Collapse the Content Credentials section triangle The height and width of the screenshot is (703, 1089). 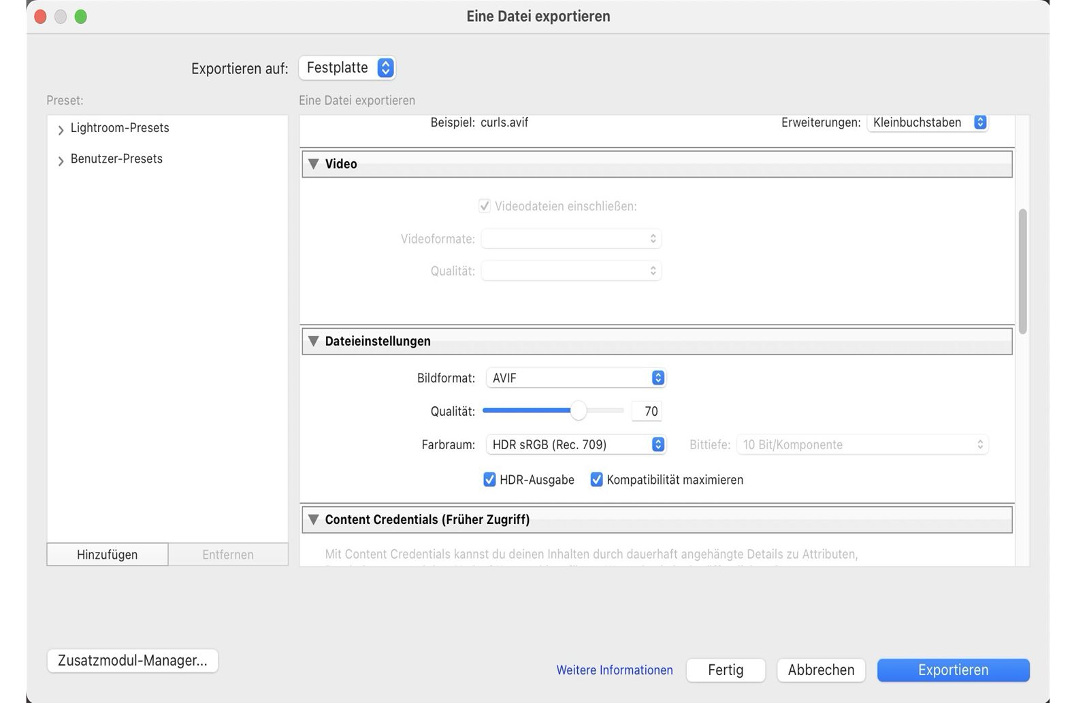coord(314,519)
